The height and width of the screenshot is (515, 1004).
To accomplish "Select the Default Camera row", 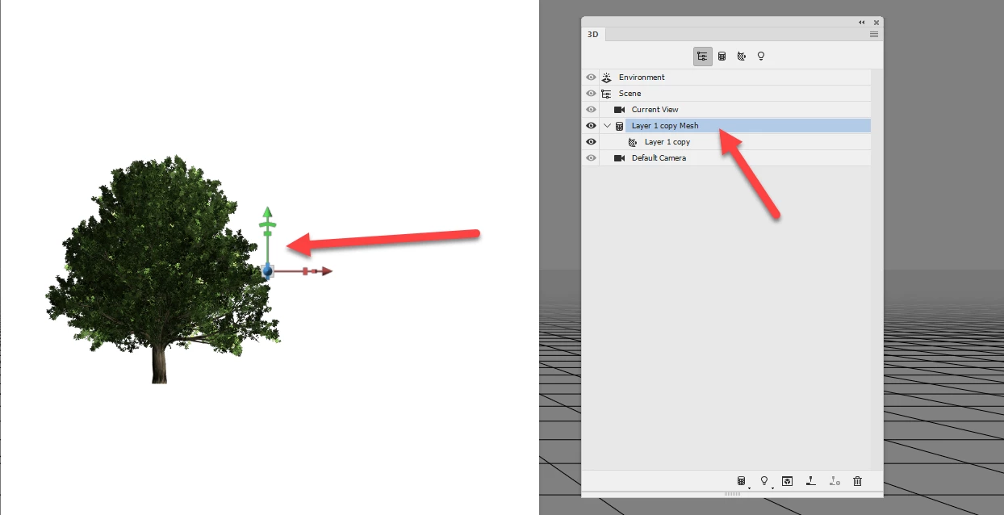I will click(x=735, y=158).
